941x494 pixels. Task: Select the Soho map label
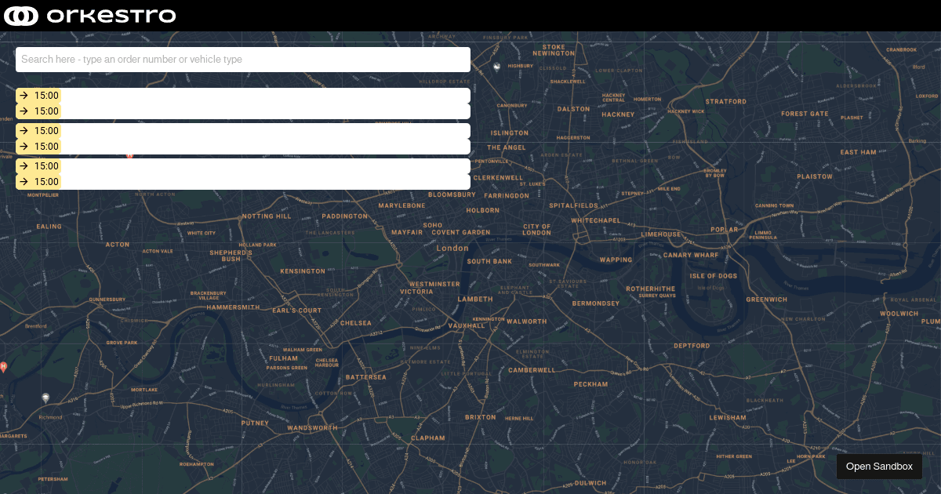click(433, 226)
